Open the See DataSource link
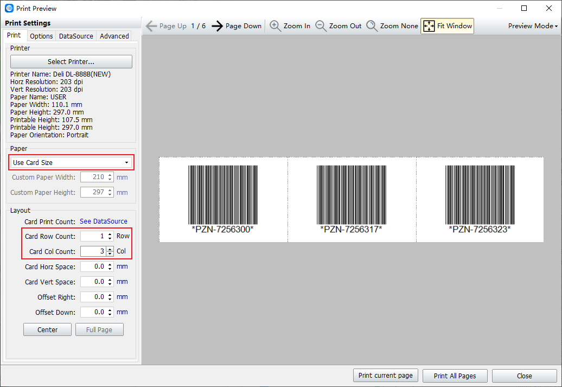This screenshot has height=387, width=562. [x=104, y=221]
